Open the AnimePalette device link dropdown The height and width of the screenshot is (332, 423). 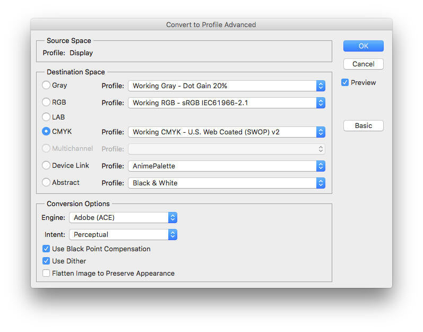[226, 166]
